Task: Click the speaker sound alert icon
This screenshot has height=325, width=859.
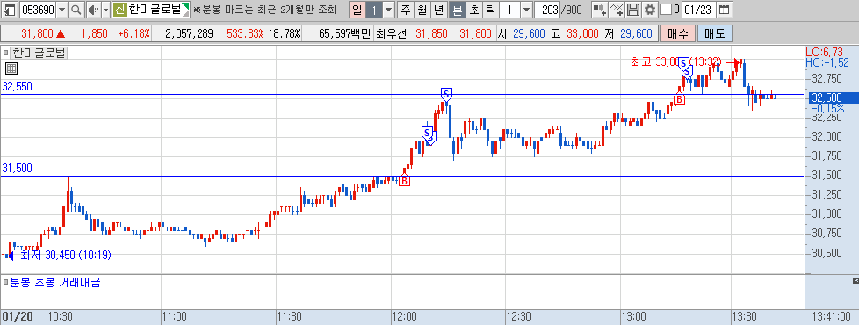Action: click(x=93, y=10)
